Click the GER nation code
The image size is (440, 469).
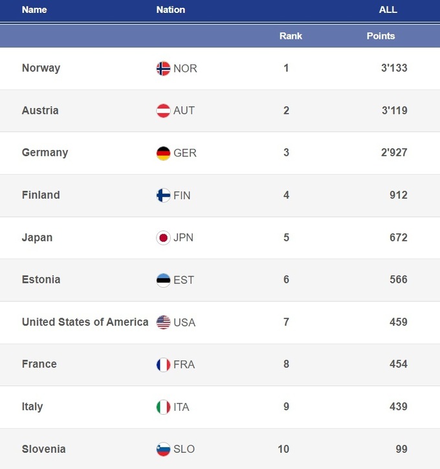[185, 153]
